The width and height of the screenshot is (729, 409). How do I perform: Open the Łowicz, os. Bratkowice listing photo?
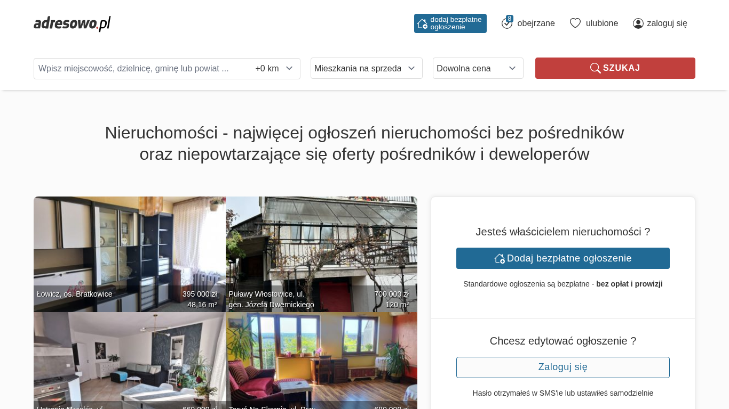(130, 254)
